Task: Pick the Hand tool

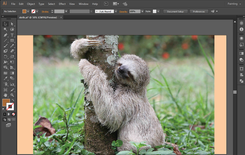Action: (5, 95)
